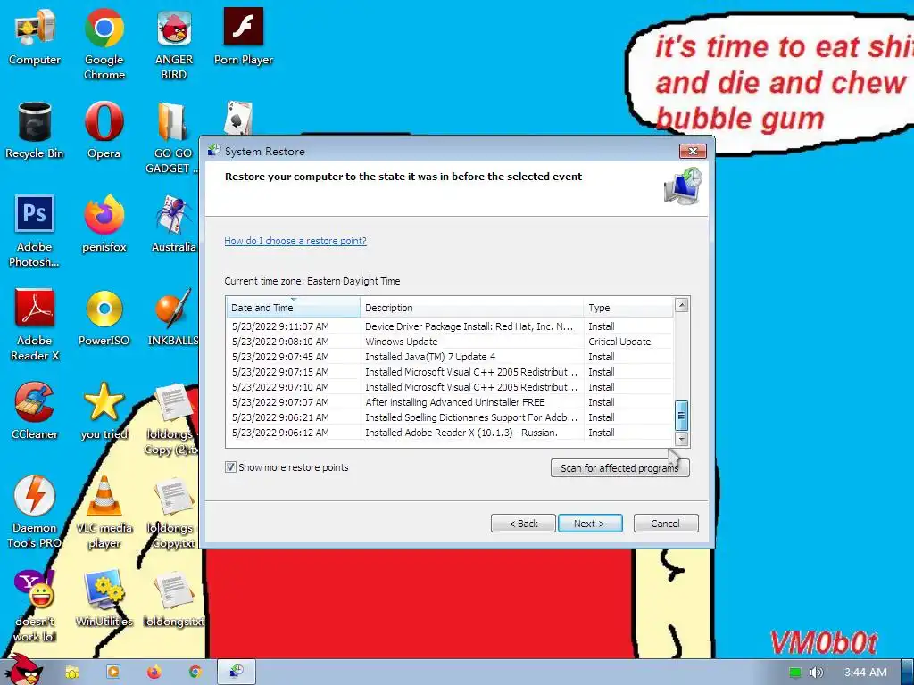Select the INKBALLS desktop icon
Screen dimensions: 914x685
(173, 318)
